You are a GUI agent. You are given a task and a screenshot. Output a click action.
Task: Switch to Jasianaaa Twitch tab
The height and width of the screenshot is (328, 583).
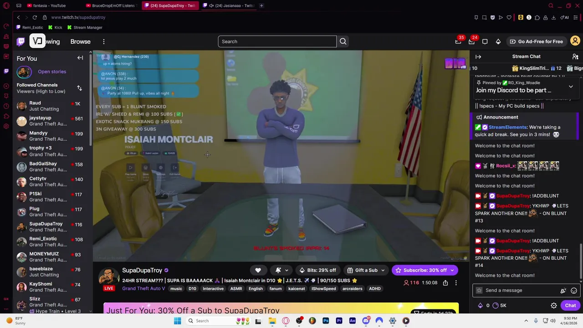(x=228, y=5)
